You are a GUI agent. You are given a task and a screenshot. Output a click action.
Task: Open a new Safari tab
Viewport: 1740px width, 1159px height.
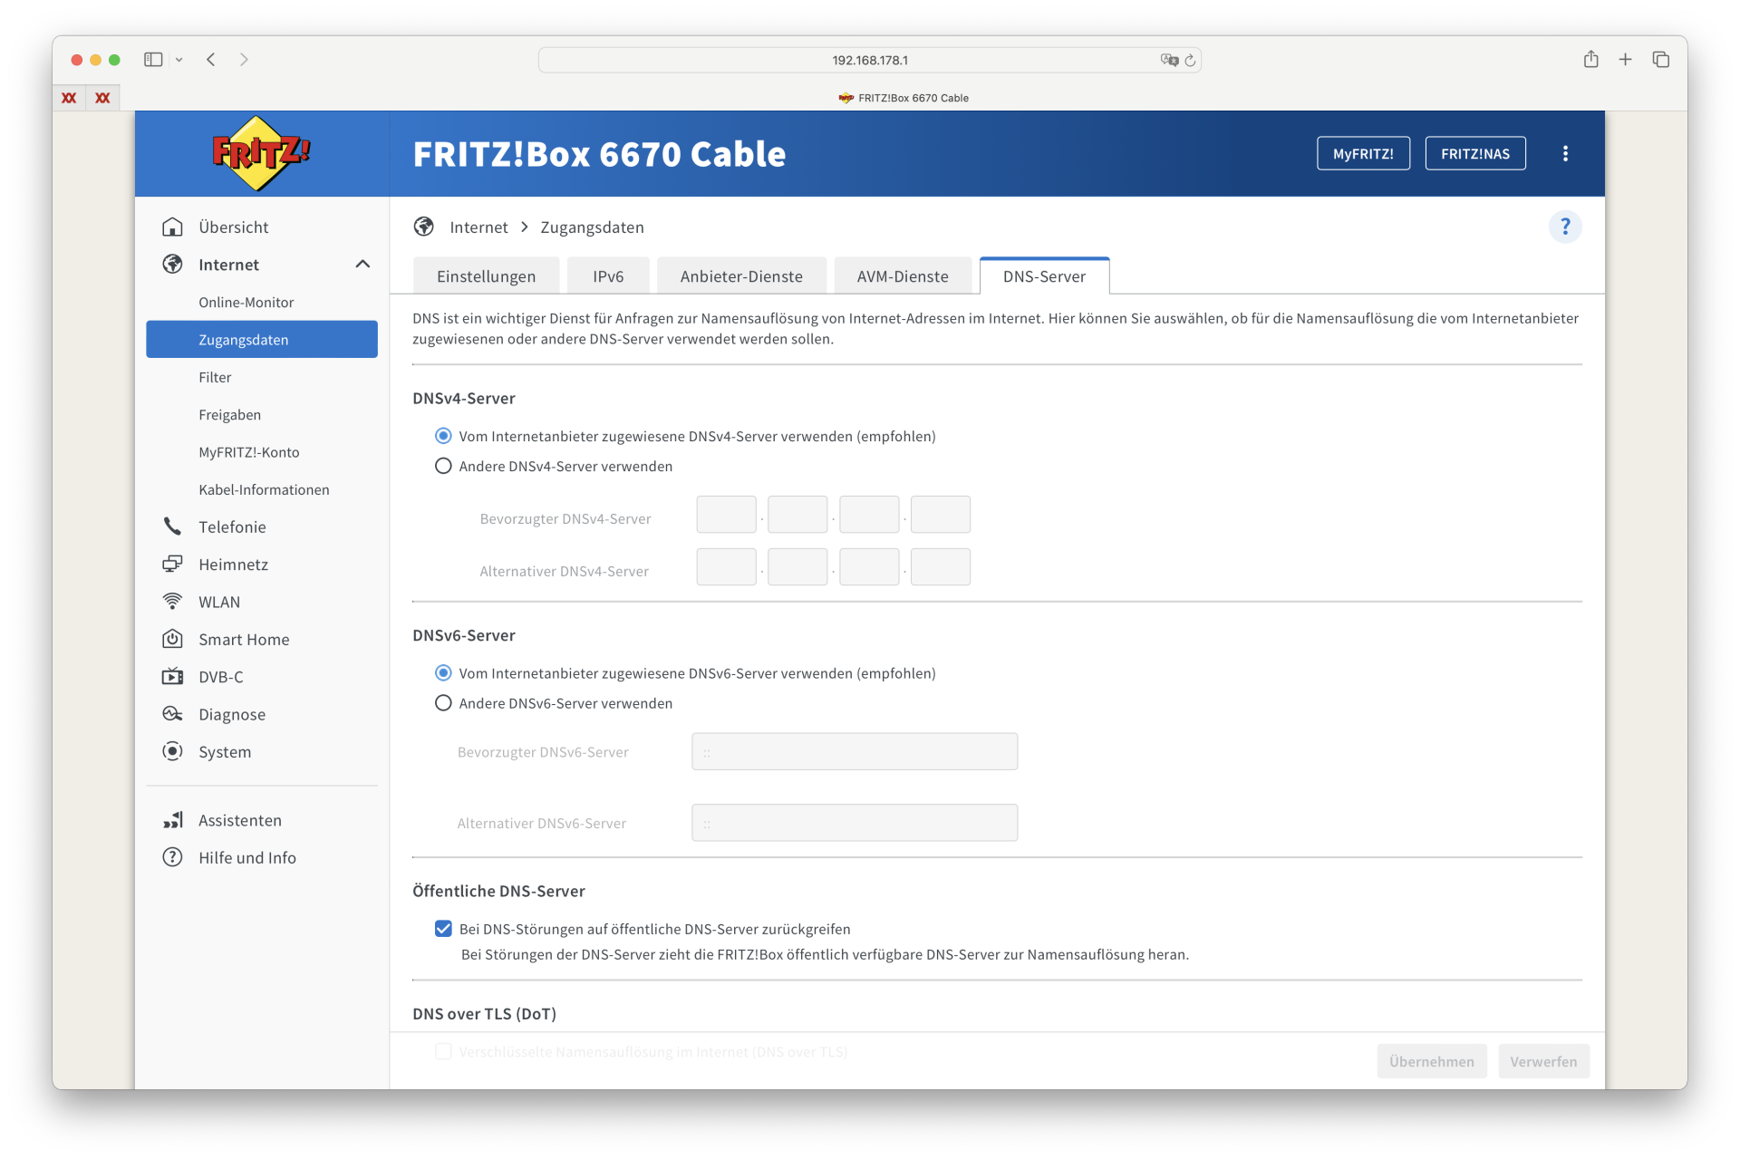tap(1625, 60)
